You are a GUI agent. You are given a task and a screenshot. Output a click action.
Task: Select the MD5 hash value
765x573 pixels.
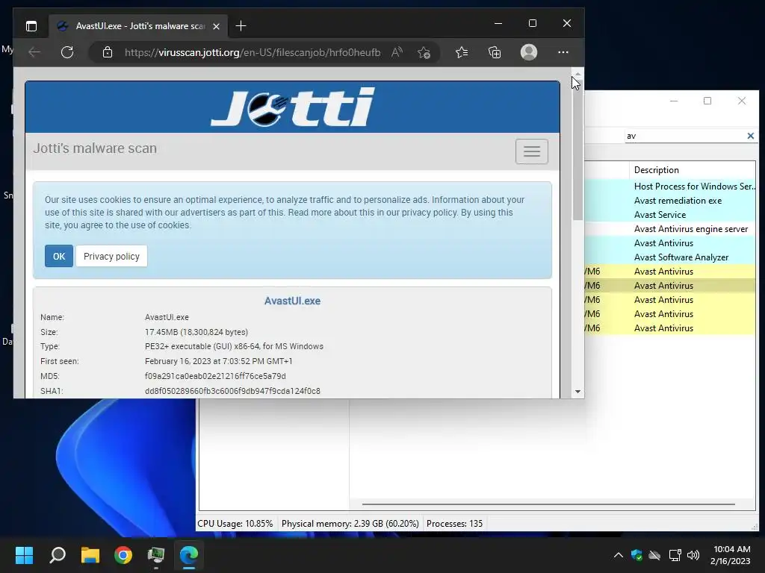coord(215,376)
